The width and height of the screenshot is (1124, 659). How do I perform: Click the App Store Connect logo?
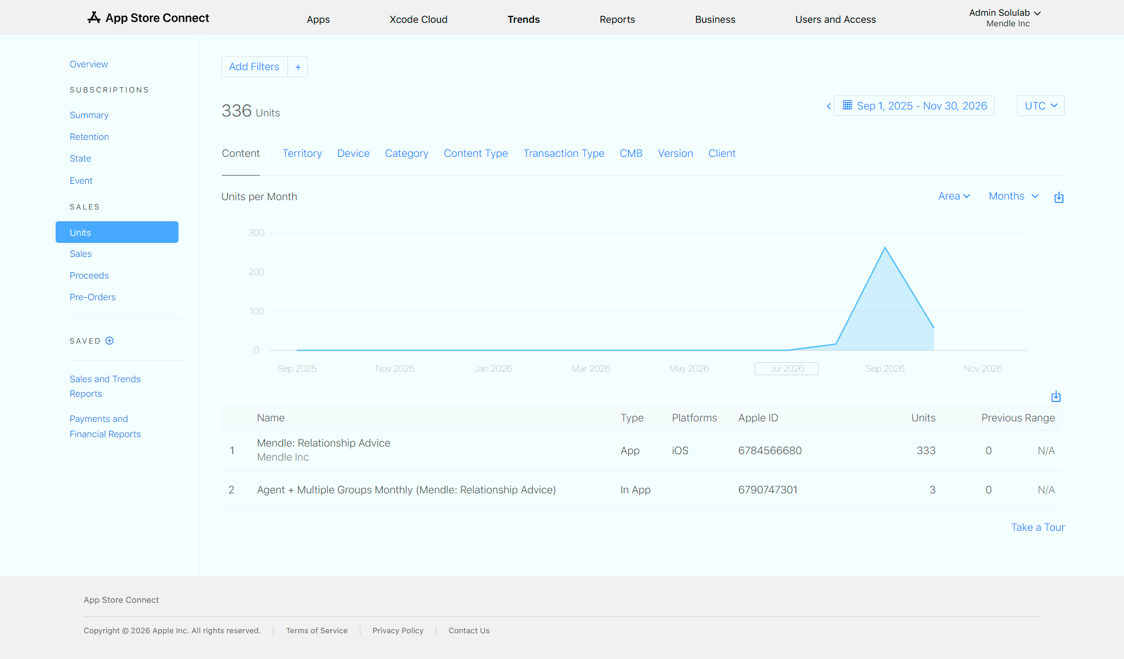(148, 18)
